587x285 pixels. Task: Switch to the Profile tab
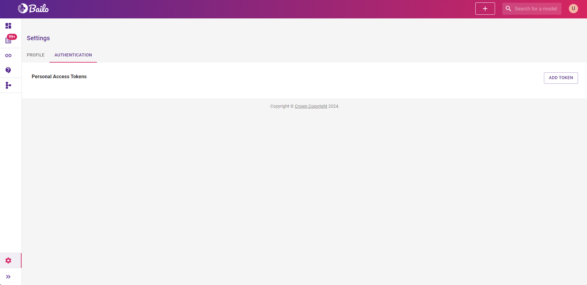tap(36, 55)
